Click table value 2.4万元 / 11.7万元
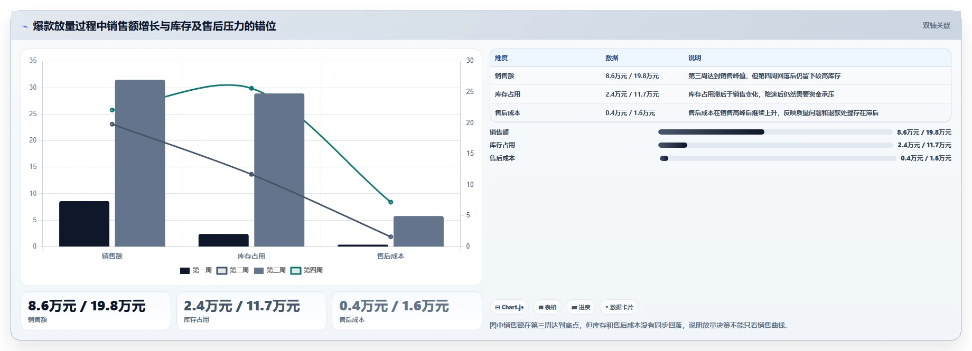 (632, 94)
